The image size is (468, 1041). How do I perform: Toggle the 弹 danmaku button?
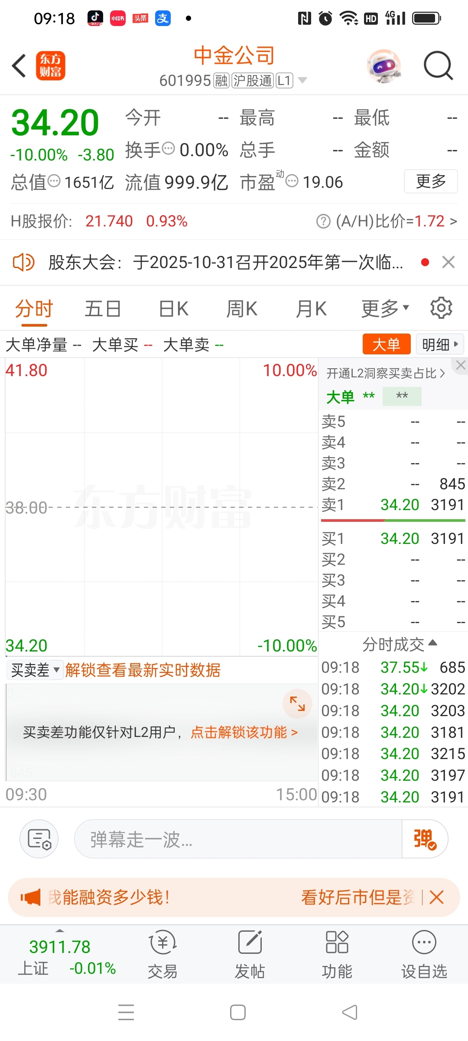[425, 839]
